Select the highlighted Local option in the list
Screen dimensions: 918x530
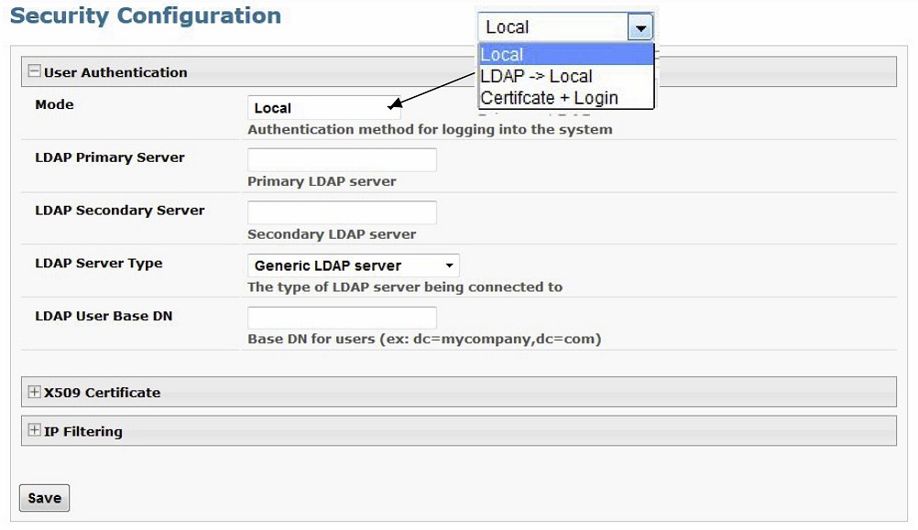(565, 55)
